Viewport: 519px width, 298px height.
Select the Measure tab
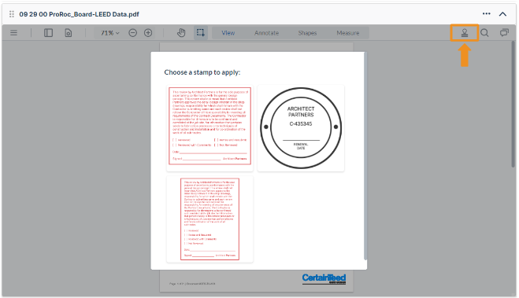click(348, 33)
